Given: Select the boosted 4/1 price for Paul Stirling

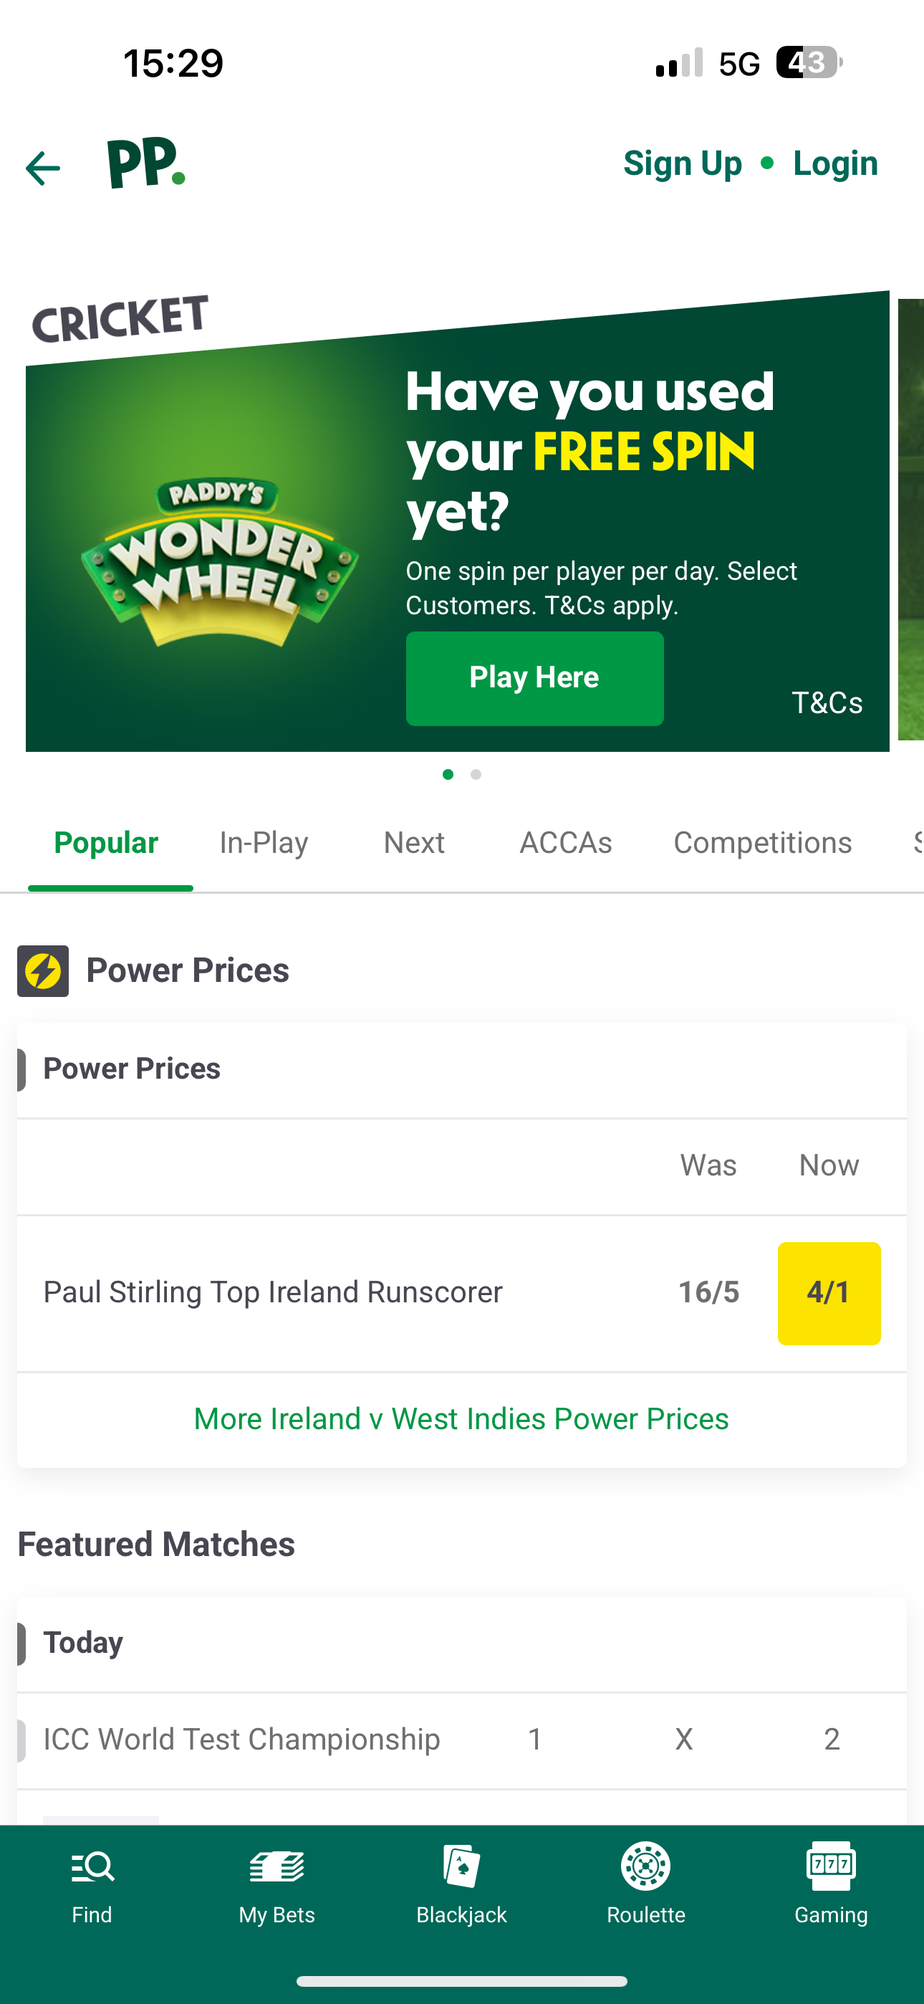Looking at the screenshot, I should 829,1292.
